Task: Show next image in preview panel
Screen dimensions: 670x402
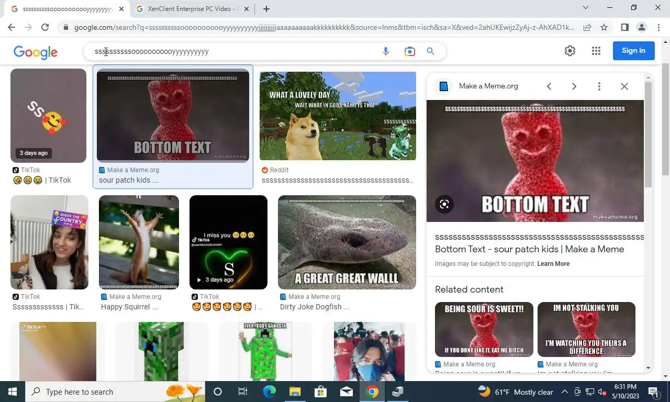Action: coord(574,86)
